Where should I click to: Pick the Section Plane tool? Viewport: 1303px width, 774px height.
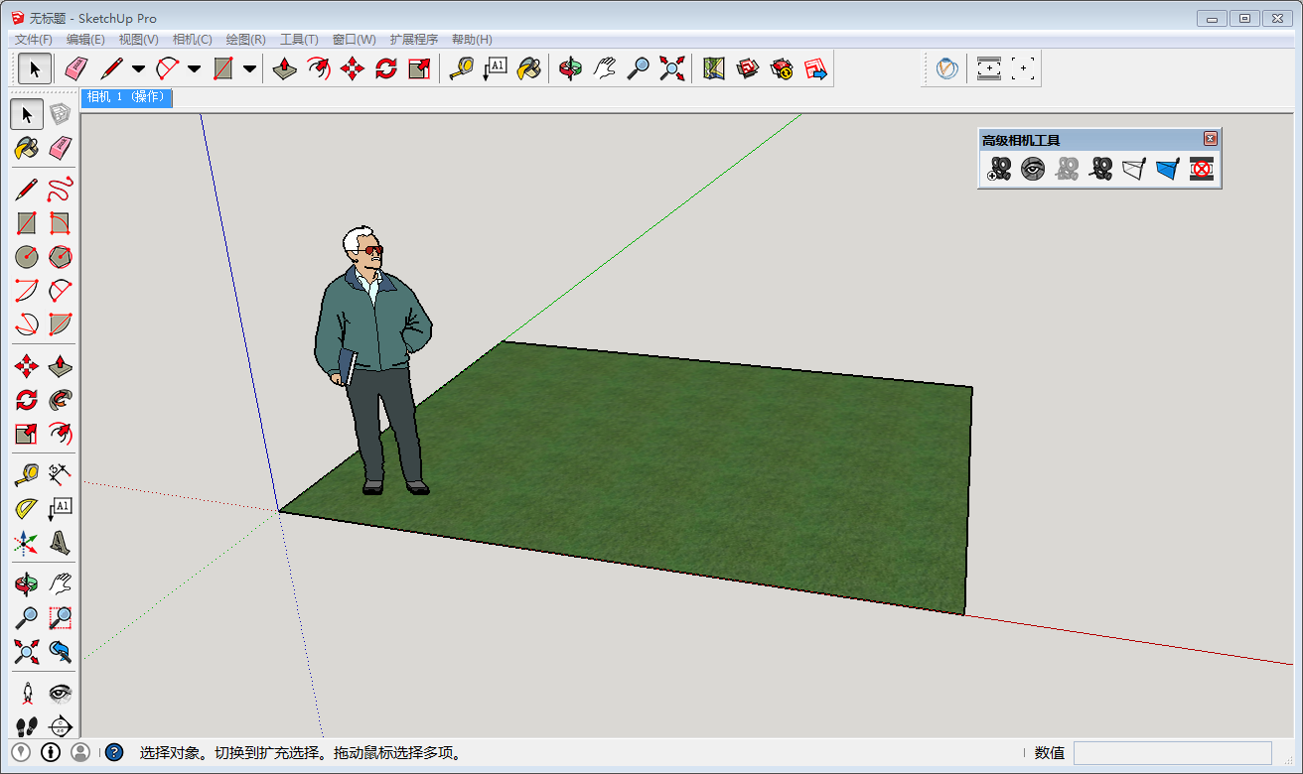pyautogui.click(x=61, y=725)
